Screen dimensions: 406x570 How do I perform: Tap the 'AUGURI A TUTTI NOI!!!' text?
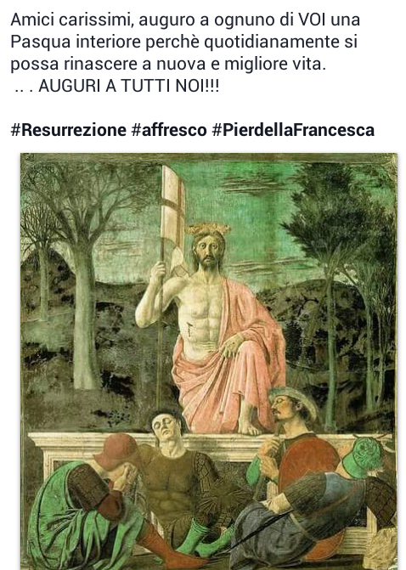coord(128,86)
